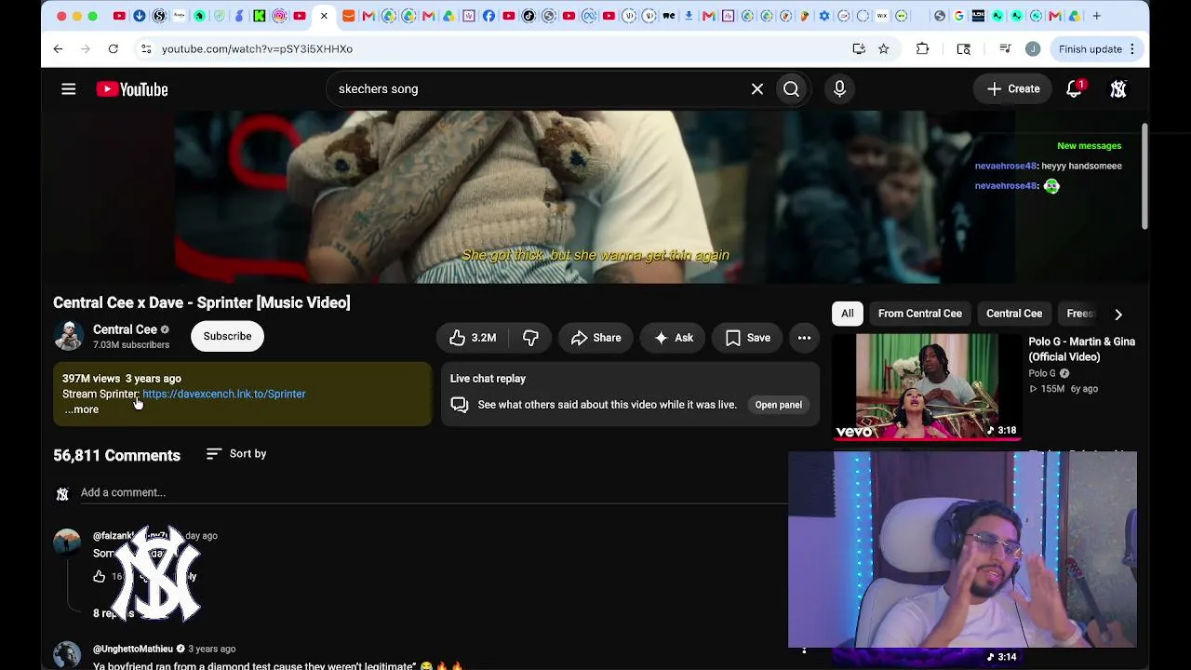This screenshot has width=1191, height=670.
Task: Open the account avatar menu
Action: tap(1118, 89)
